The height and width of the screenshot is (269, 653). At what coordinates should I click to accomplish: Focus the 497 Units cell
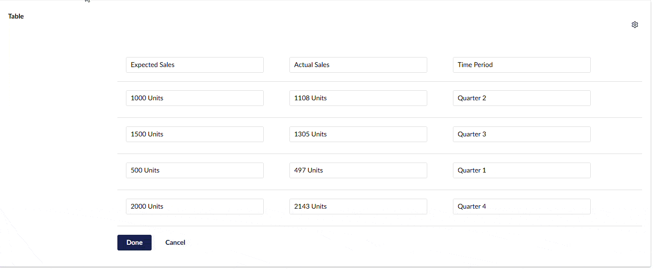pyautogui.click(x=358, y=171)
